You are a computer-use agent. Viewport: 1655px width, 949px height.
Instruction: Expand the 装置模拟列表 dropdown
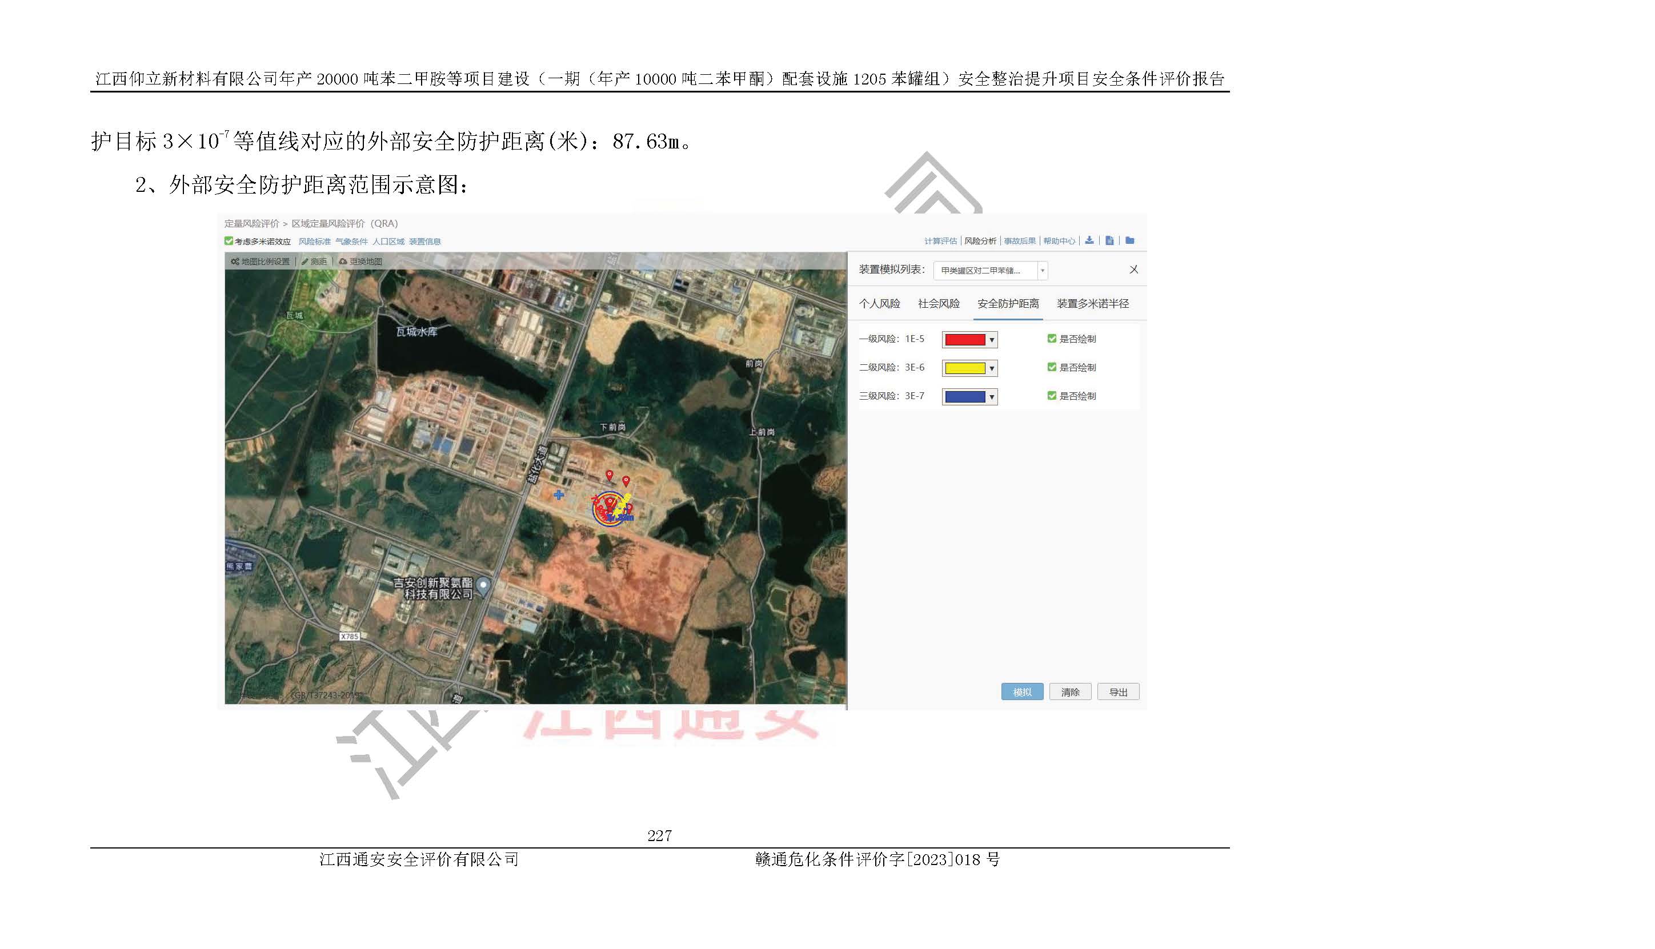point(1042,271)
